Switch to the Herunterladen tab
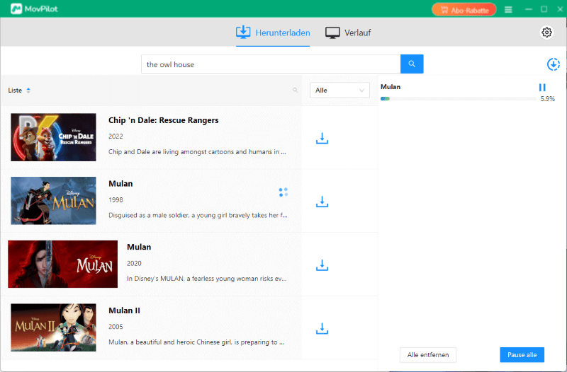 pyautogui.click(x=273, y=33)
